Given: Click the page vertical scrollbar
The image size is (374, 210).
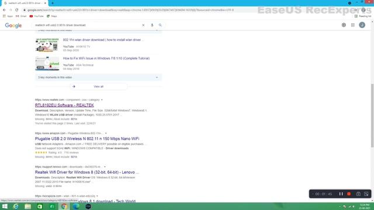Looking at the screenshot, I should [372, 116].
